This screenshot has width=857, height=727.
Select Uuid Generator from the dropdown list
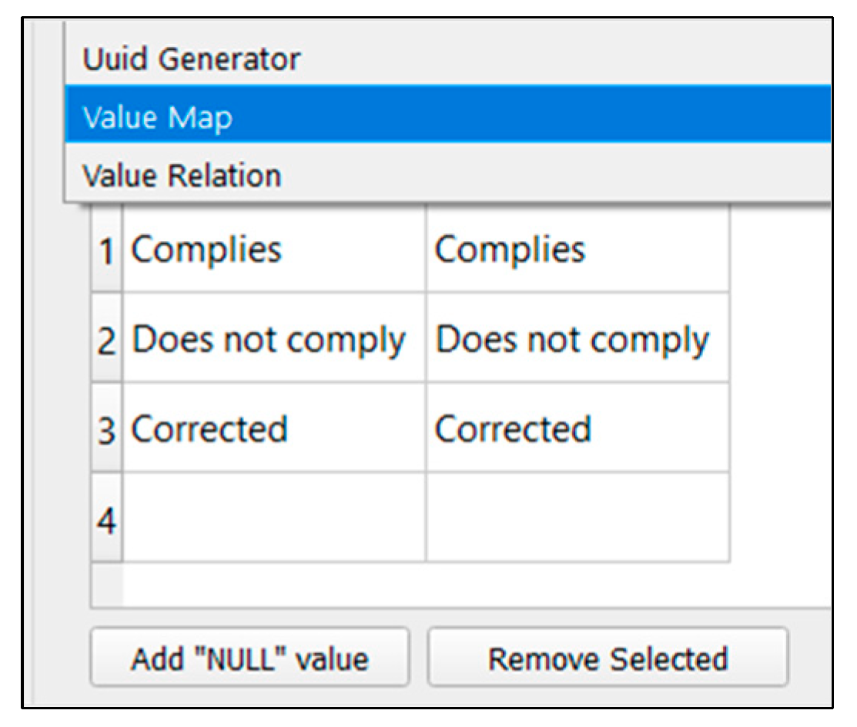[x=192, y=59]
